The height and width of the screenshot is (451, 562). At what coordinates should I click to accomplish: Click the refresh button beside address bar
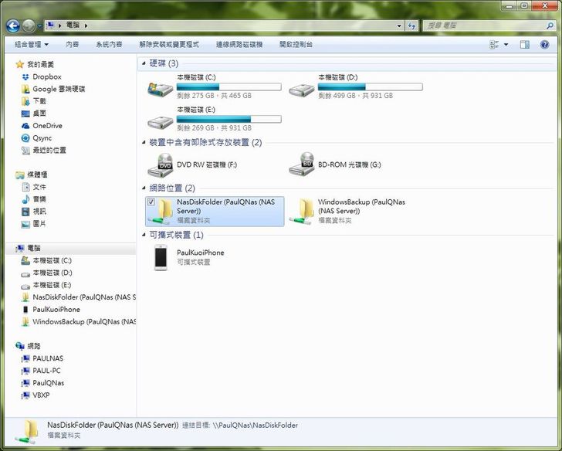[411, 25]
